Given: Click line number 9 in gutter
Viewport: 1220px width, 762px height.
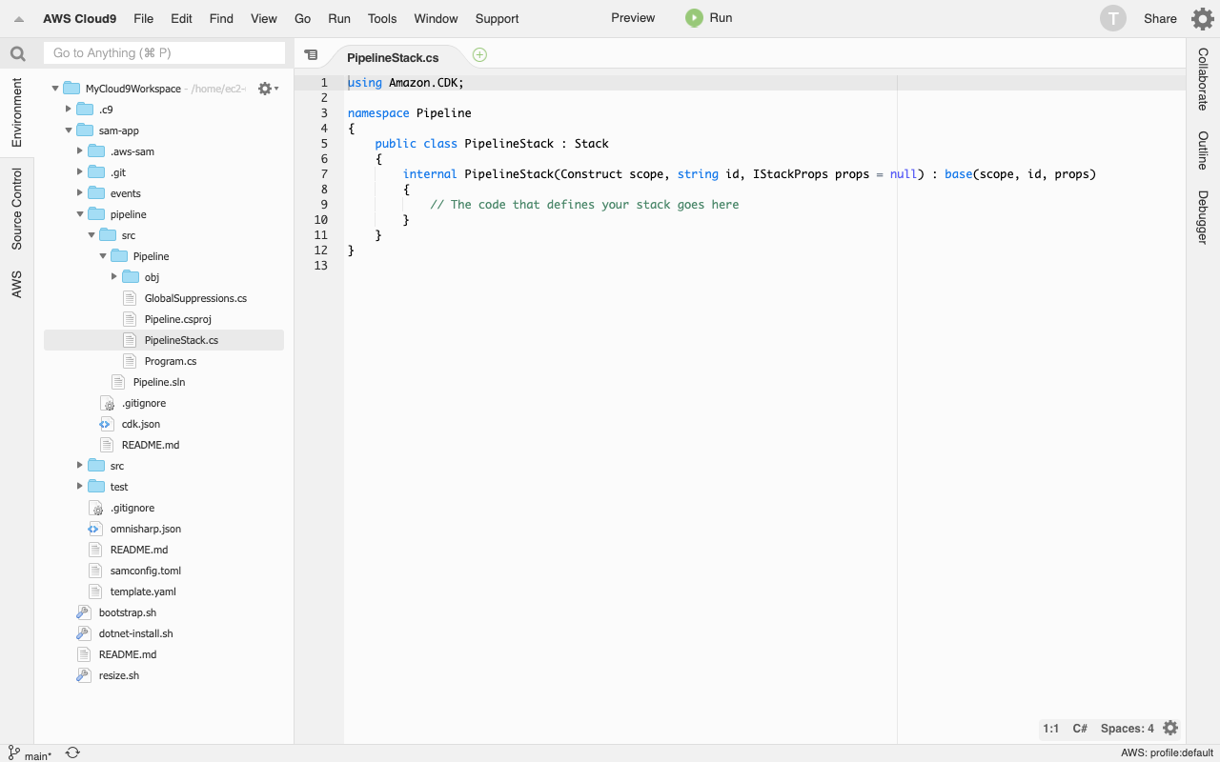Looking at the screenshot, I should pos(325,204).
